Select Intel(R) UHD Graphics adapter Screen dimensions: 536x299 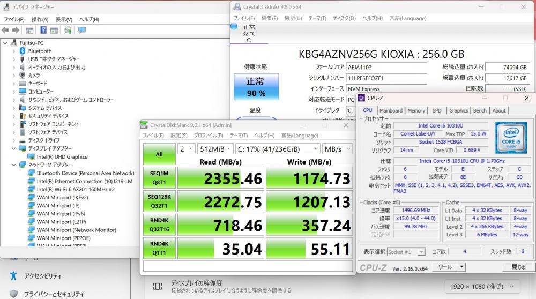tap(62, 157)
